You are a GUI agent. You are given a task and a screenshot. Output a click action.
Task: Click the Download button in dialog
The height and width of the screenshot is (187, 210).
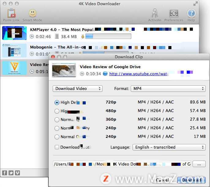(x=191, y=180)
